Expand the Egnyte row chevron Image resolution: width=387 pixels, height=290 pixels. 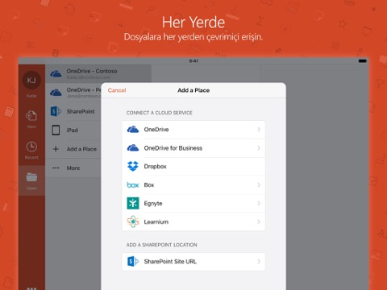[x=259, y=203]
